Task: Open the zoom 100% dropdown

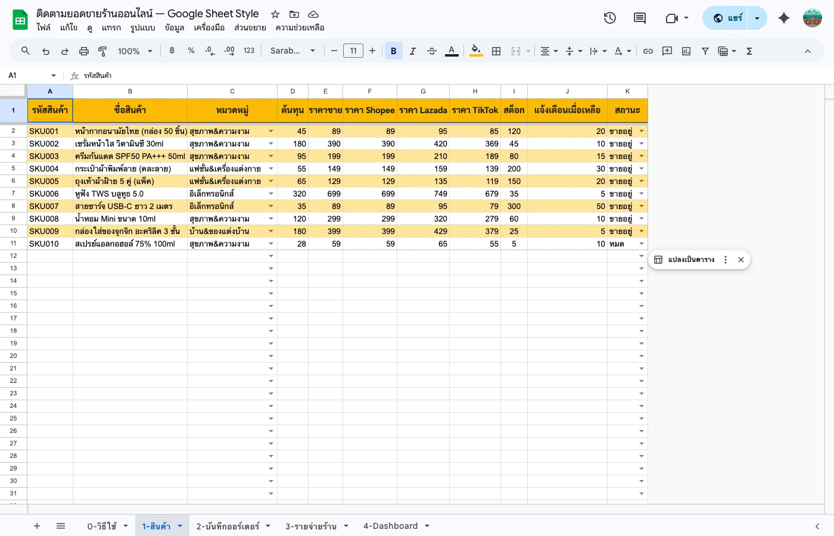Action: 135,51
